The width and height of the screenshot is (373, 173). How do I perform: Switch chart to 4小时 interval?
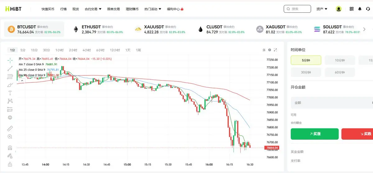(87, 50)
